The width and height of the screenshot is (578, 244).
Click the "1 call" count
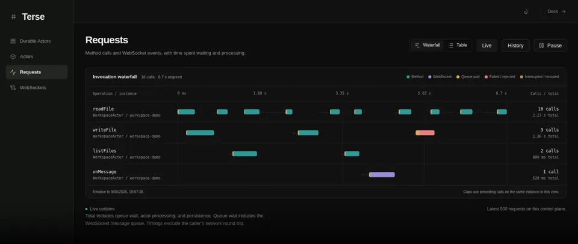click(551, 172)
